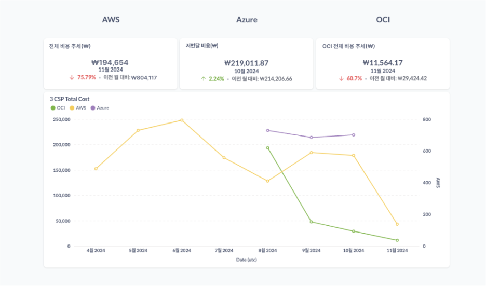Click the card title 전체 비용 추세(₩)
This screenshot has width=486, height=286.
coord(70,46)
